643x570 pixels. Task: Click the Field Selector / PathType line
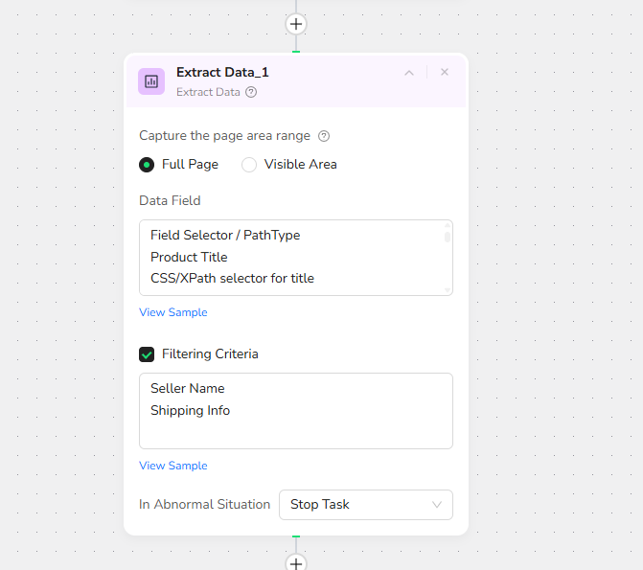click(225, 235)
